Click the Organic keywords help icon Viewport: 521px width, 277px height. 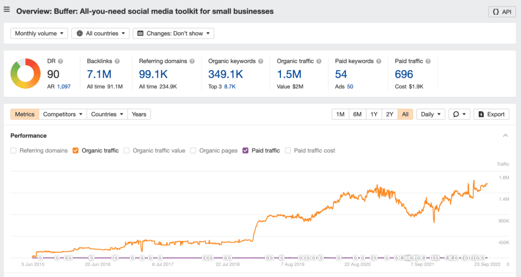260,61
